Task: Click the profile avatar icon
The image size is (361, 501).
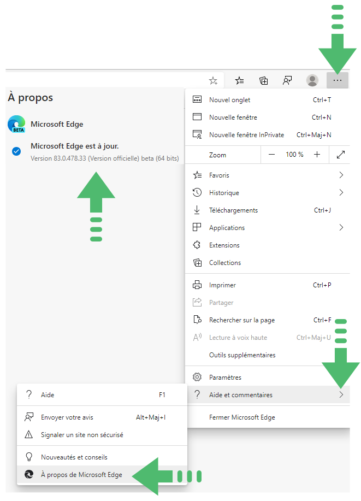Action: [312, 80]
